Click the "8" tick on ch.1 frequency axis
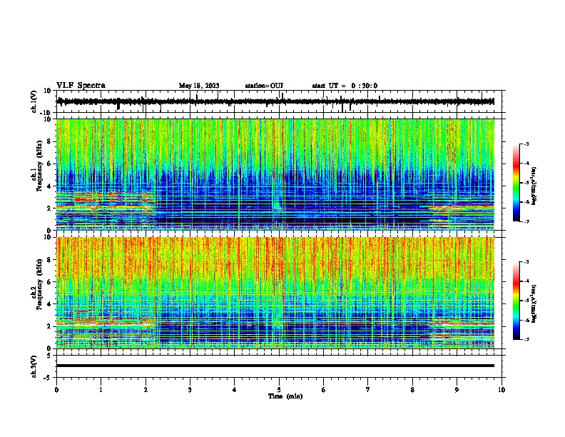The height and width of the screenshot is (437, 565). pyautogui.click(x=49, y=141)
